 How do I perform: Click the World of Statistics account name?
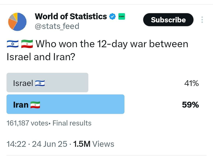(71, 16)
